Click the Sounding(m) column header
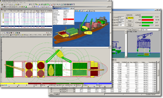Image resolution: width=163 pixels, height=98 pixels. click(x=152, y=62)
